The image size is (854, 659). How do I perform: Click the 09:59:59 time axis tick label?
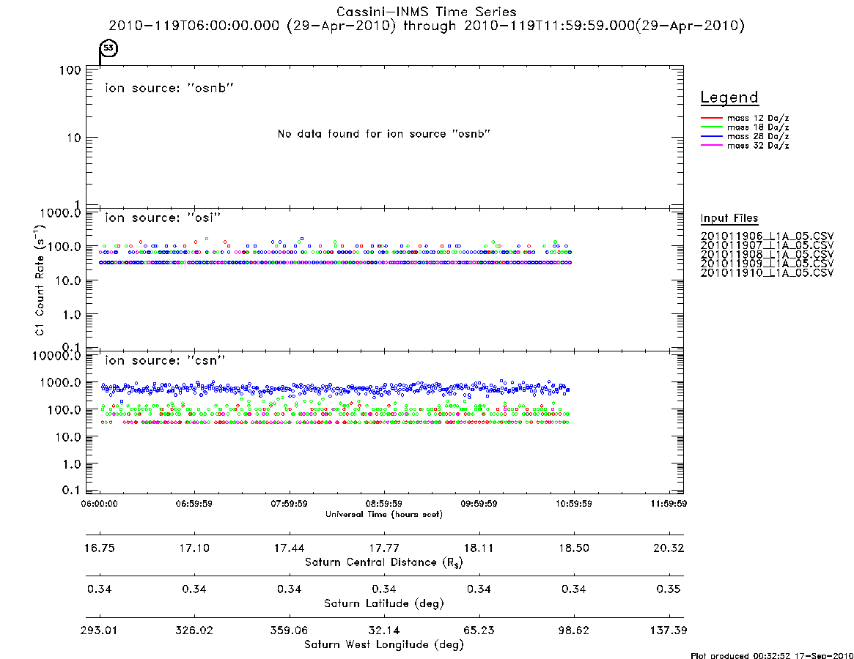coord(479,504)
